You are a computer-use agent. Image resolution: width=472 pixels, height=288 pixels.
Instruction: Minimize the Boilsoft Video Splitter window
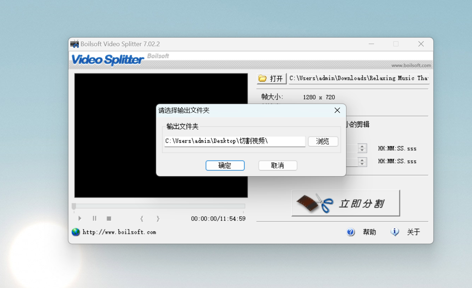point(371,44)
